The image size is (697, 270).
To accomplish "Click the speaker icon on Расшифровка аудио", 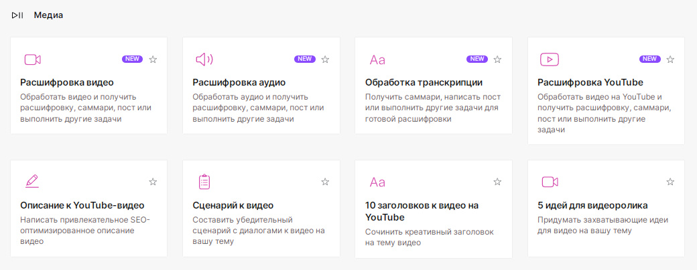I will [x=204, y=59].
